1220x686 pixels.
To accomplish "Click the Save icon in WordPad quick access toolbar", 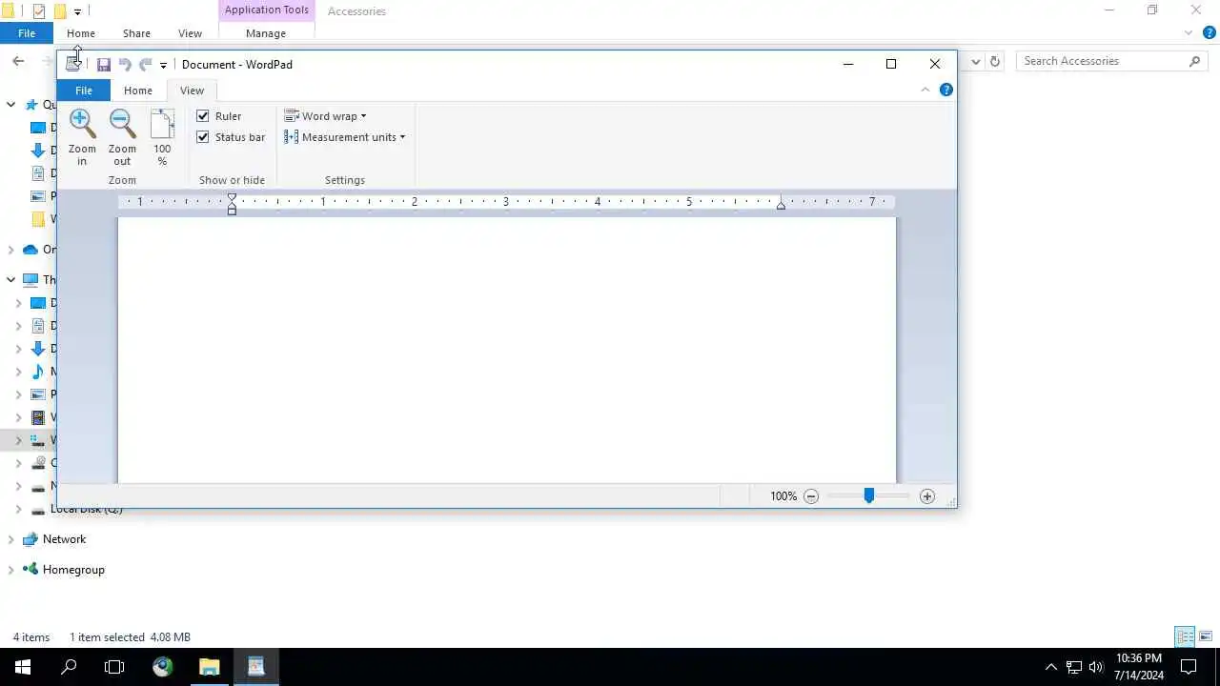I will point(104,65).
